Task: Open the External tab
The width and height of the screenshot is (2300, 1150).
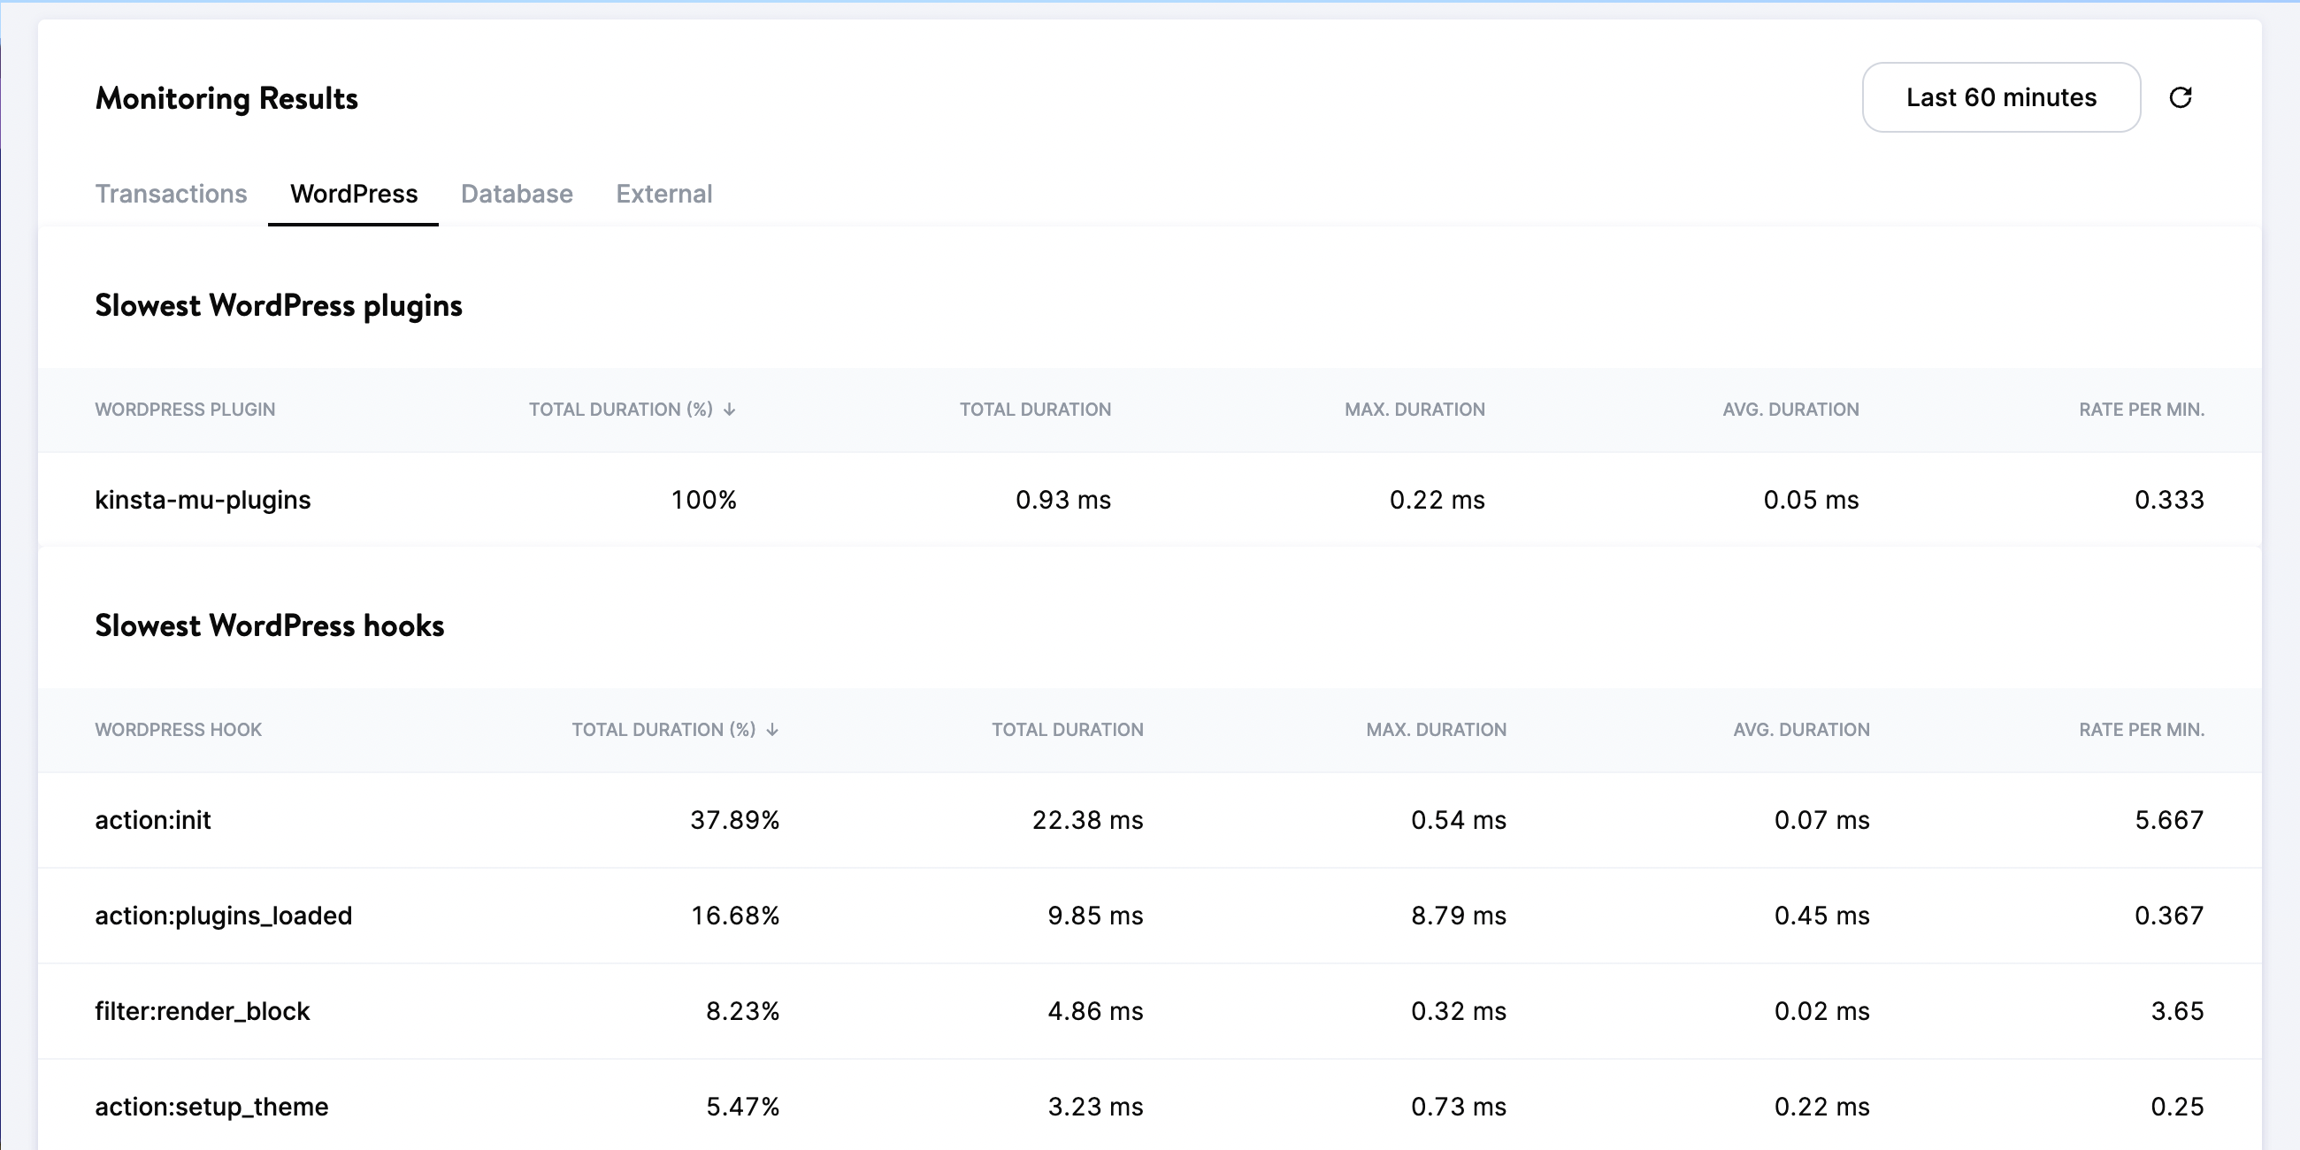Action: point(664,194)
